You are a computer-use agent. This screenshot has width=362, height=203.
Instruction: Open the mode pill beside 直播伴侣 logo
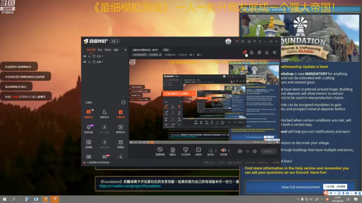pos(115,42)
